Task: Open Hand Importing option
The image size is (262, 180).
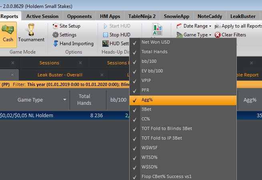Action: pyautogui.click(x=73, y=44)
